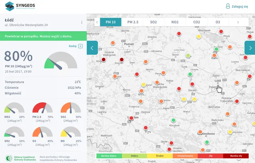Click the Kalisz label on the map
Screen dimensions: 255x163
(x=170, y=81)
